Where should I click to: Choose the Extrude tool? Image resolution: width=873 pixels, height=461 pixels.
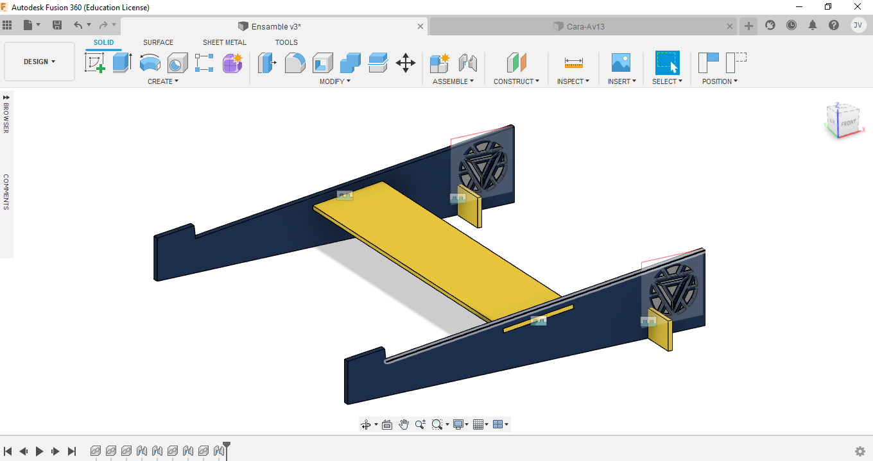coord(122,63)
